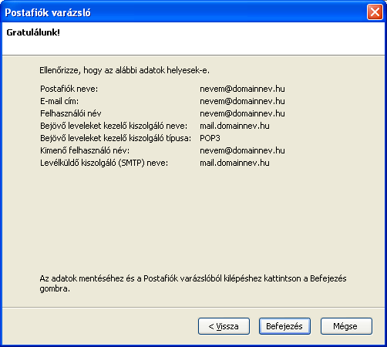Click the Kimenő felhasználó név label
This screenshot has width=387, height=347.
(x=85, y=150)
